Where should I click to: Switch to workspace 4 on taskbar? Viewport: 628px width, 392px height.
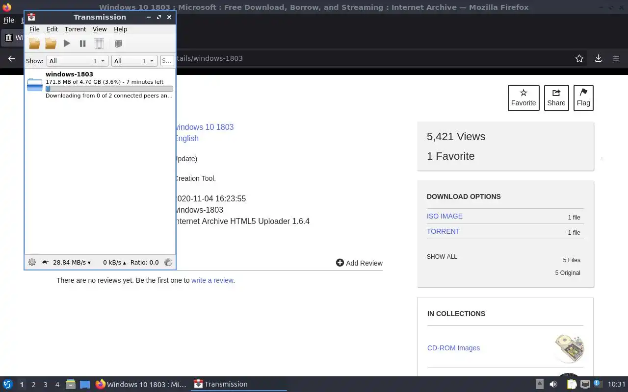57,385
